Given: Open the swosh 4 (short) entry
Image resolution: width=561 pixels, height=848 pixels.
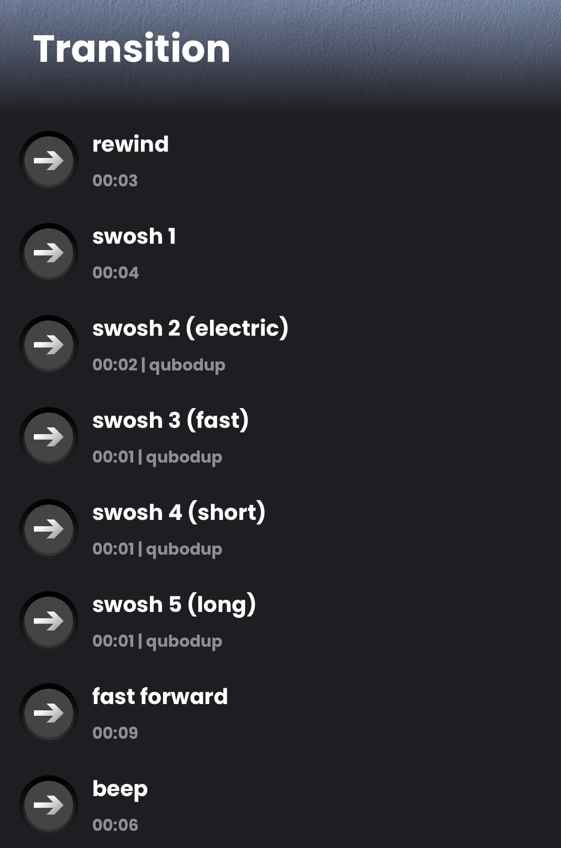Looking at the screenshot, I should point(178,512).
